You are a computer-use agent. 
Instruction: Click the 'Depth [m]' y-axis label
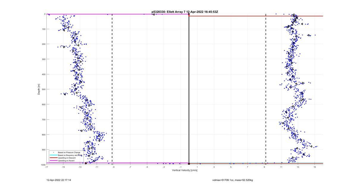39,89
